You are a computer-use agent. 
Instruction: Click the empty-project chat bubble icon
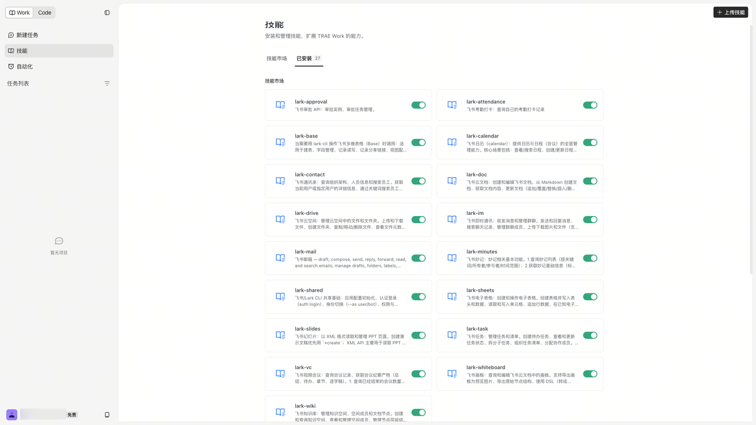click(x=59, y=241)
